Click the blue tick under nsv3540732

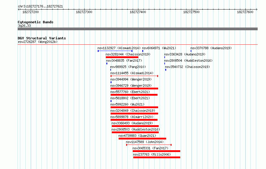point(166,70)
